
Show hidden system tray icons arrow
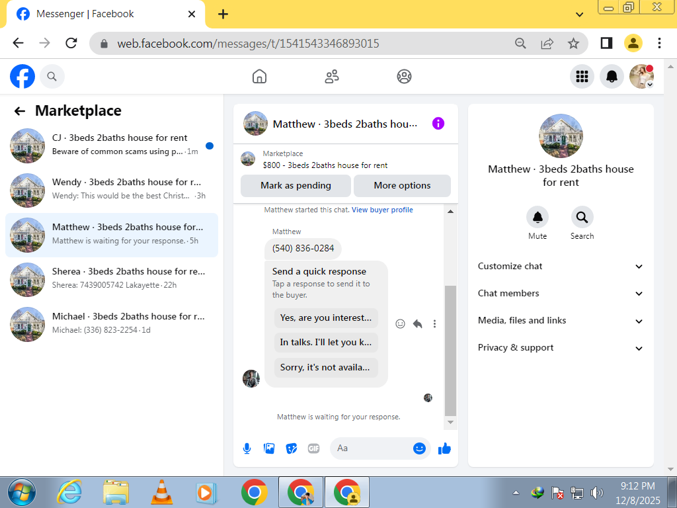click(x=516, y=493)
